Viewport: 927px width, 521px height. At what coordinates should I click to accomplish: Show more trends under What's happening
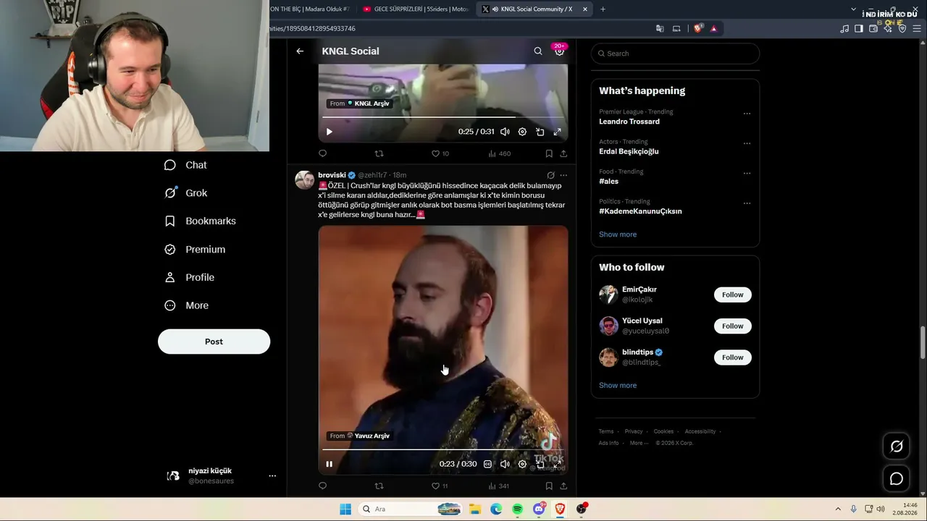click(618, 234)
